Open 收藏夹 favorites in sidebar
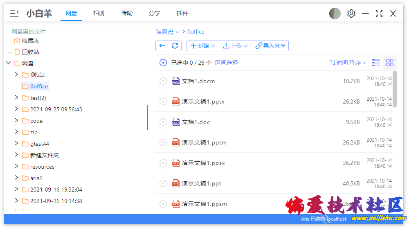Viewport: 409px width, 228px height. coord(30,41)
